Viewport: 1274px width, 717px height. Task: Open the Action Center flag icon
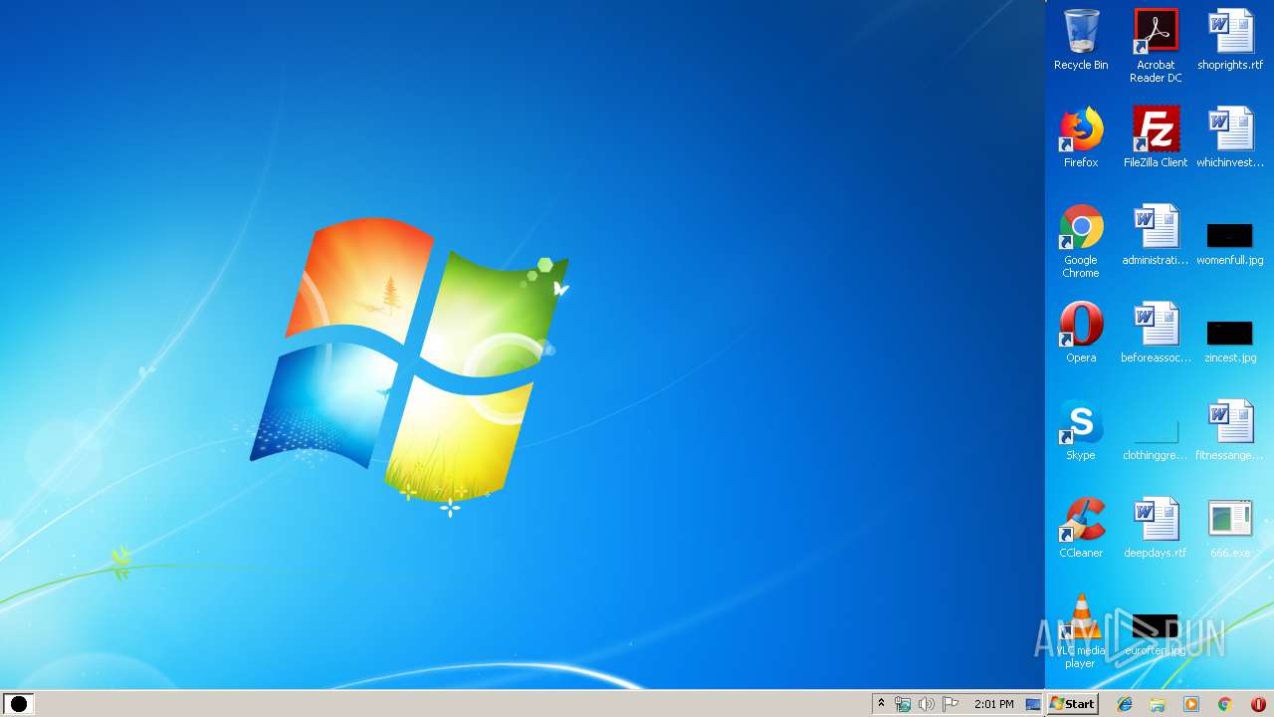click(951, 704)
